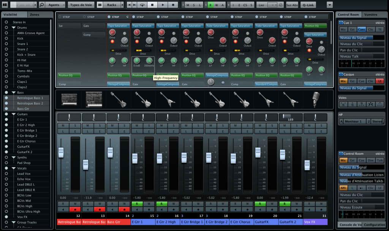Image resolution: width=389 pixels, height=231 pixels.
Task: Collapse the Drums folder in the visibility list
Action: [x=13, y=28]
